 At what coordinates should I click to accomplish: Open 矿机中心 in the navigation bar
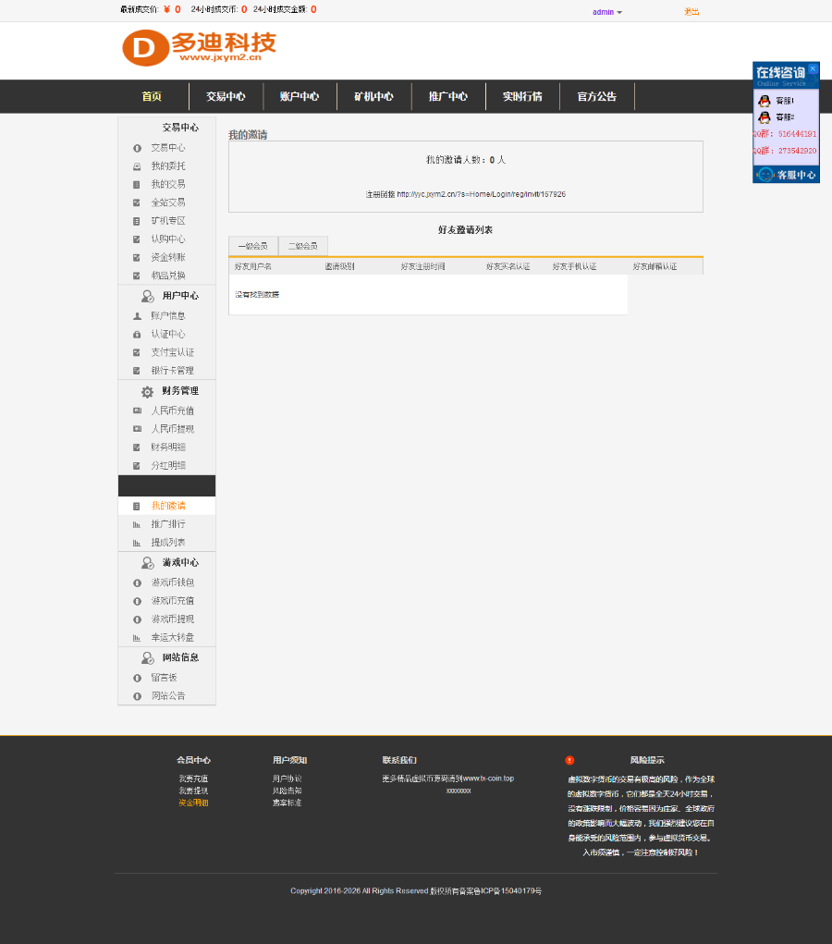pyautogui.click(x=373, y=96)
